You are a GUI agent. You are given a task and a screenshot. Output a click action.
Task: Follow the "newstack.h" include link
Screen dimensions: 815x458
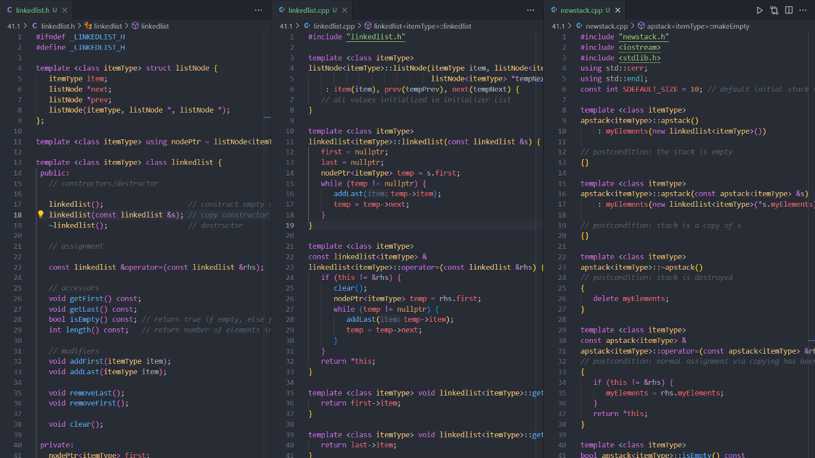644,37
